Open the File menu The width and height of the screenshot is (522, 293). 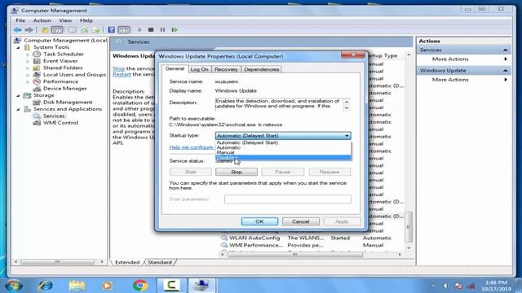pos(20,20)
